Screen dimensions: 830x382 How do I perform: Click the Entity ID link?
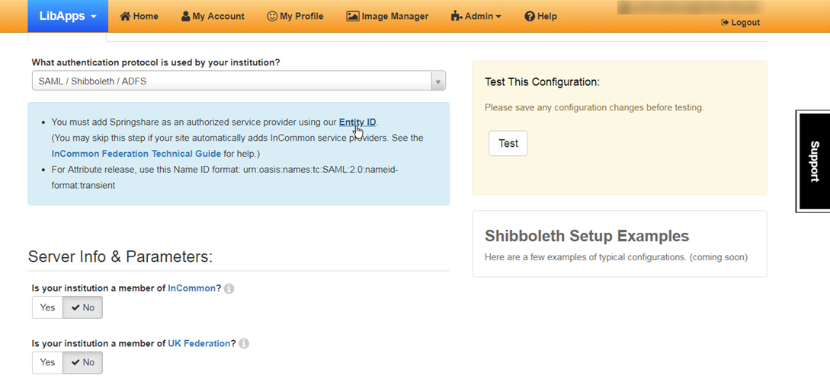(x=357, y=122)
